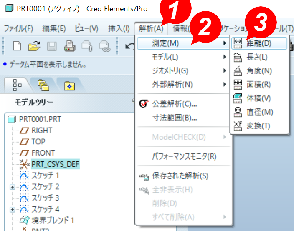Click パフォーマンスモニタ(R) menu entry
This screenshot has width=294, height=231.
pos(184,157)
